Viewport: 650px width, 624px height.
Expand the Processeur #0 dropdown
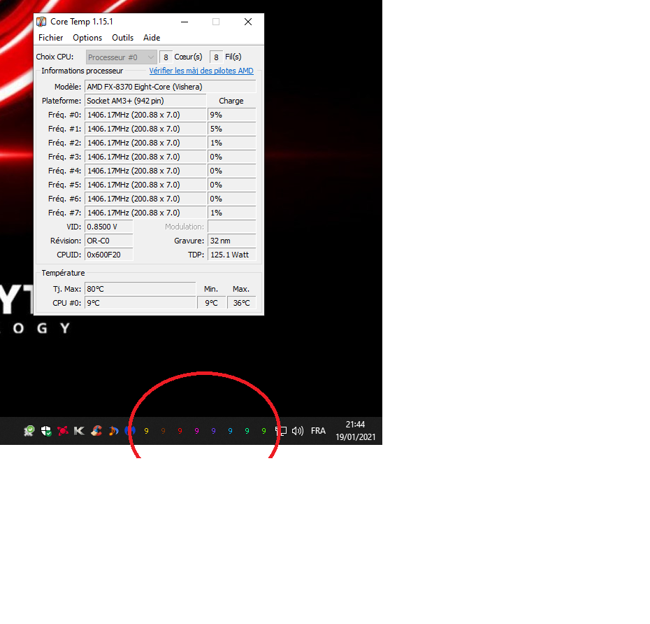coord(122,57)
